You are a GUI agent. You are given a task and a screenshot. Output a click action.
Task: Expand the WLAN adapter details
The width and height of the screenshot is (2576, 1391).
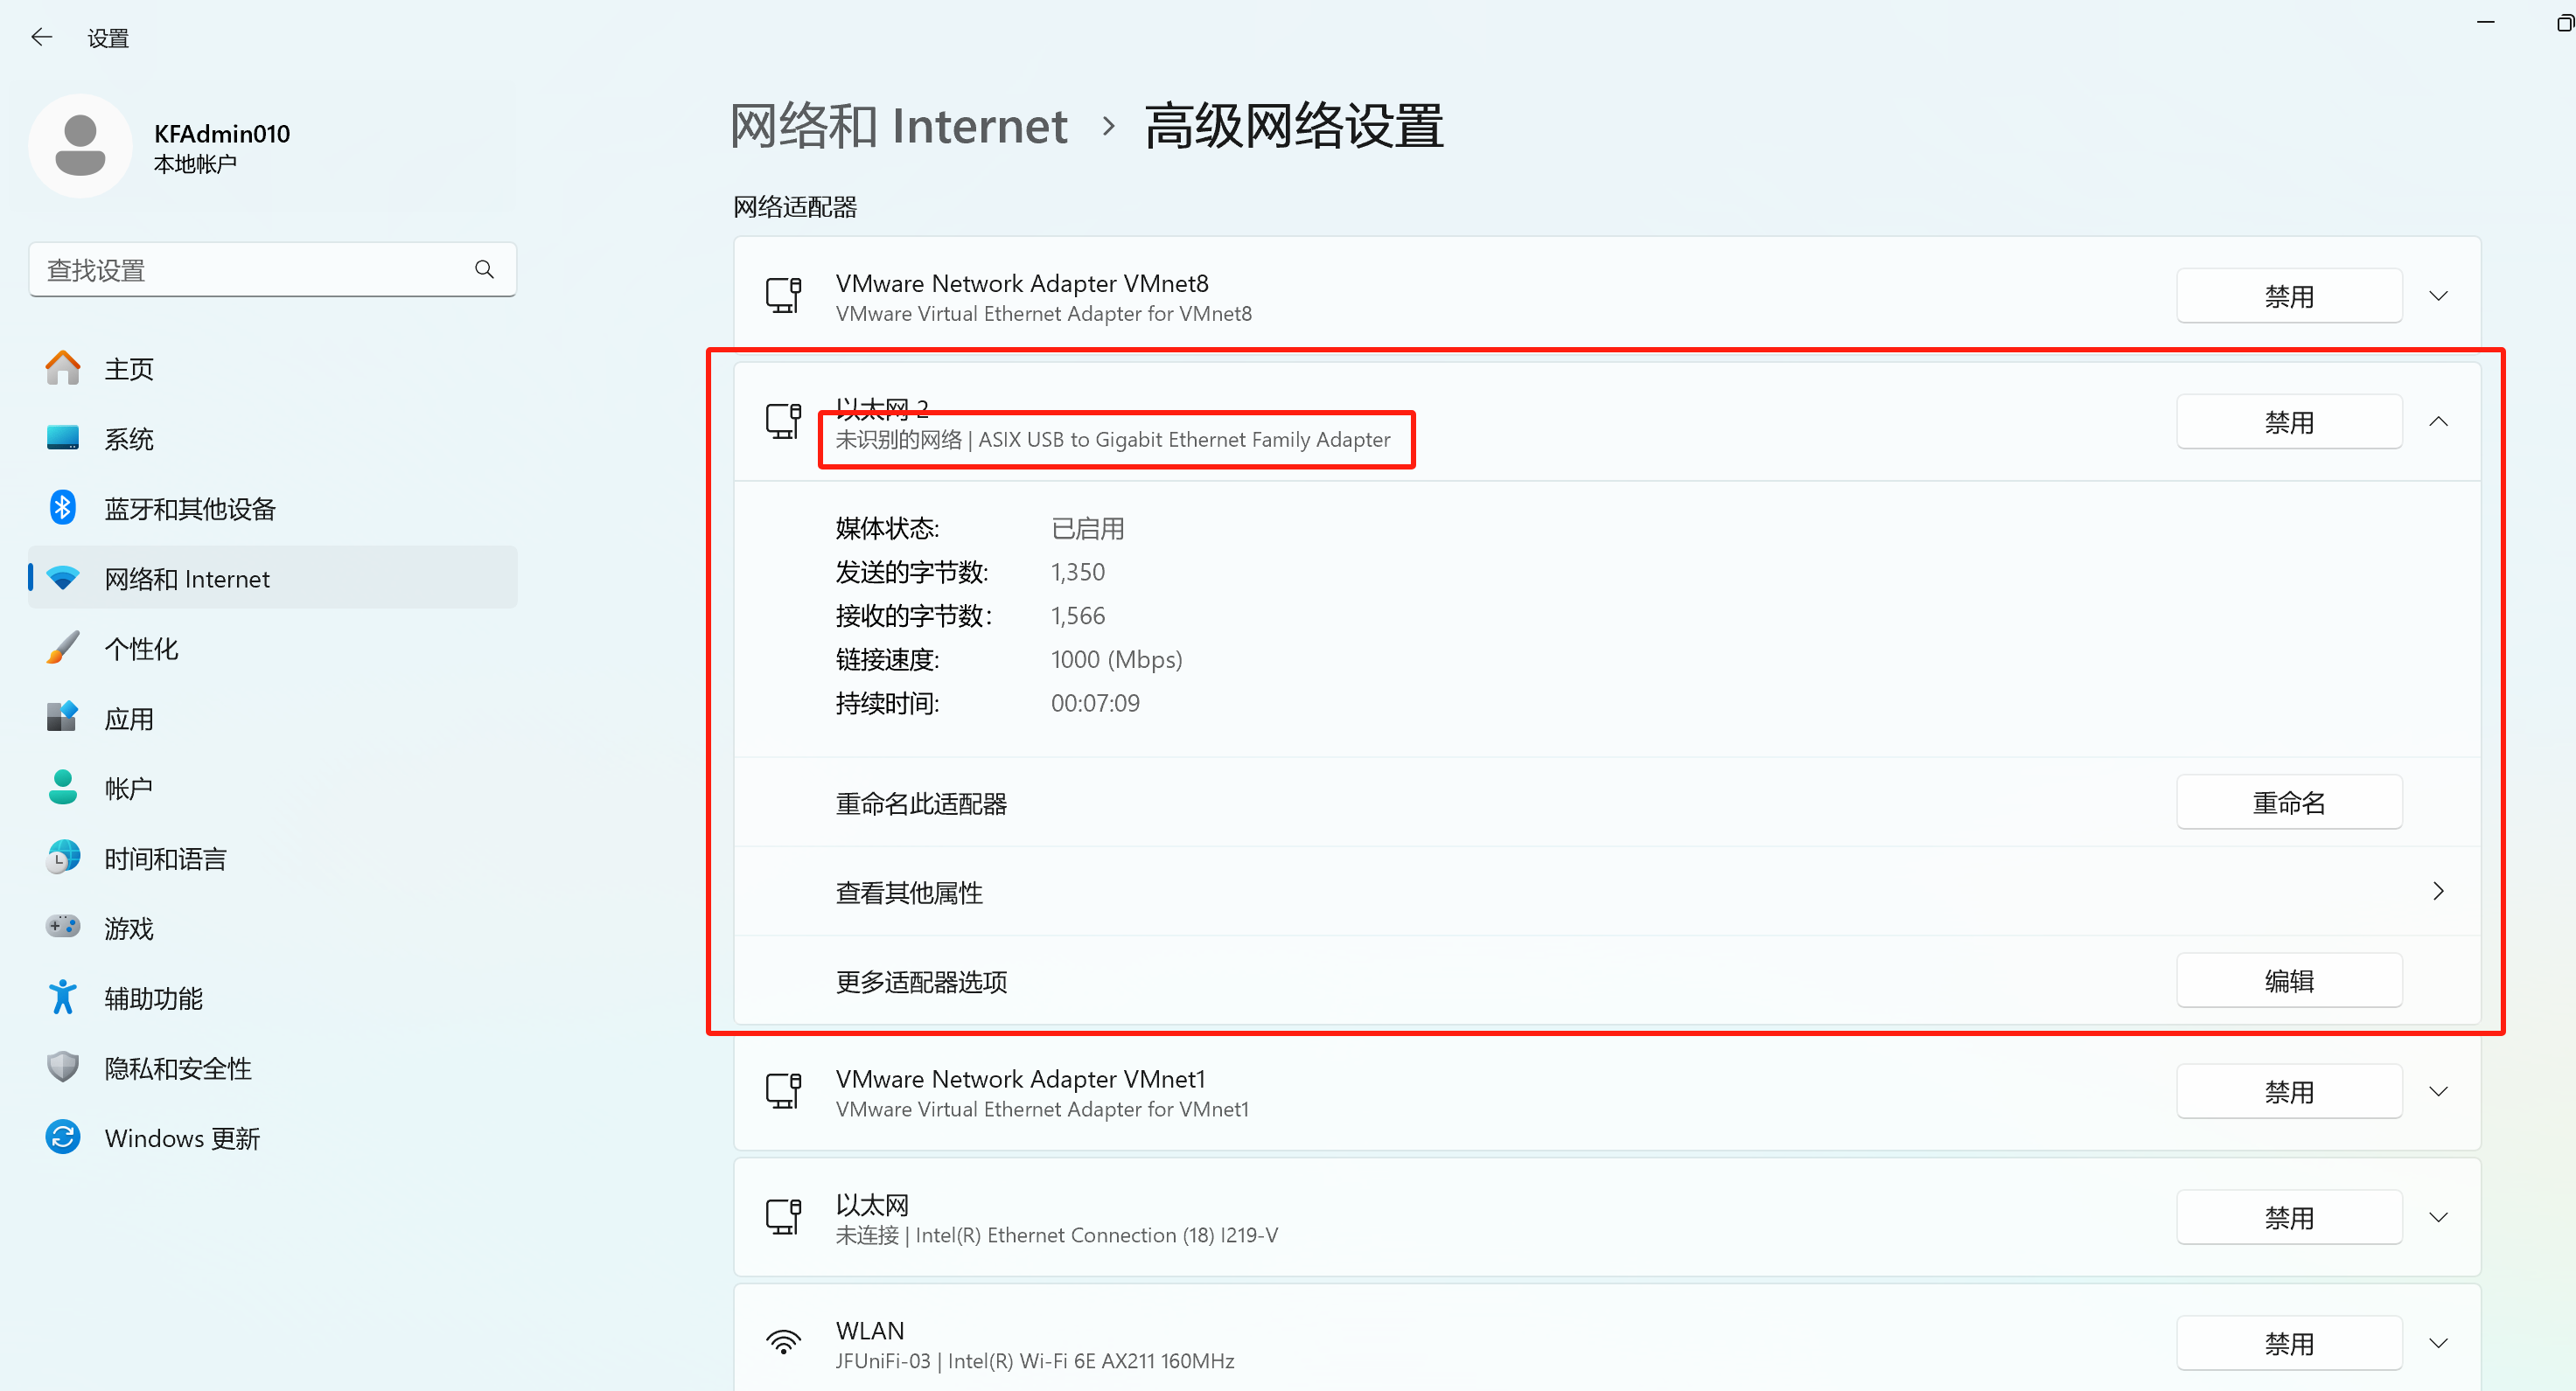pos(2437,1343)
